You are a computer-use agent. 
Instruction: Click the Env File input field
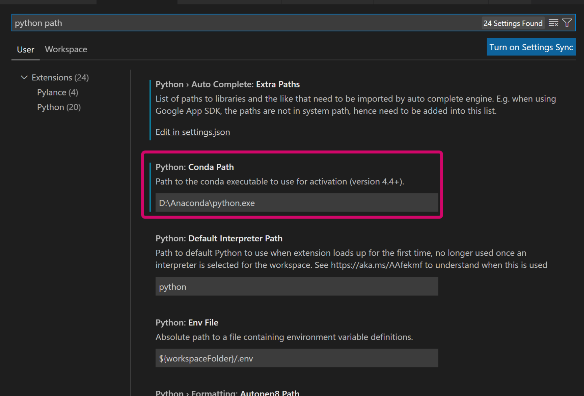(x=297, y=358)
